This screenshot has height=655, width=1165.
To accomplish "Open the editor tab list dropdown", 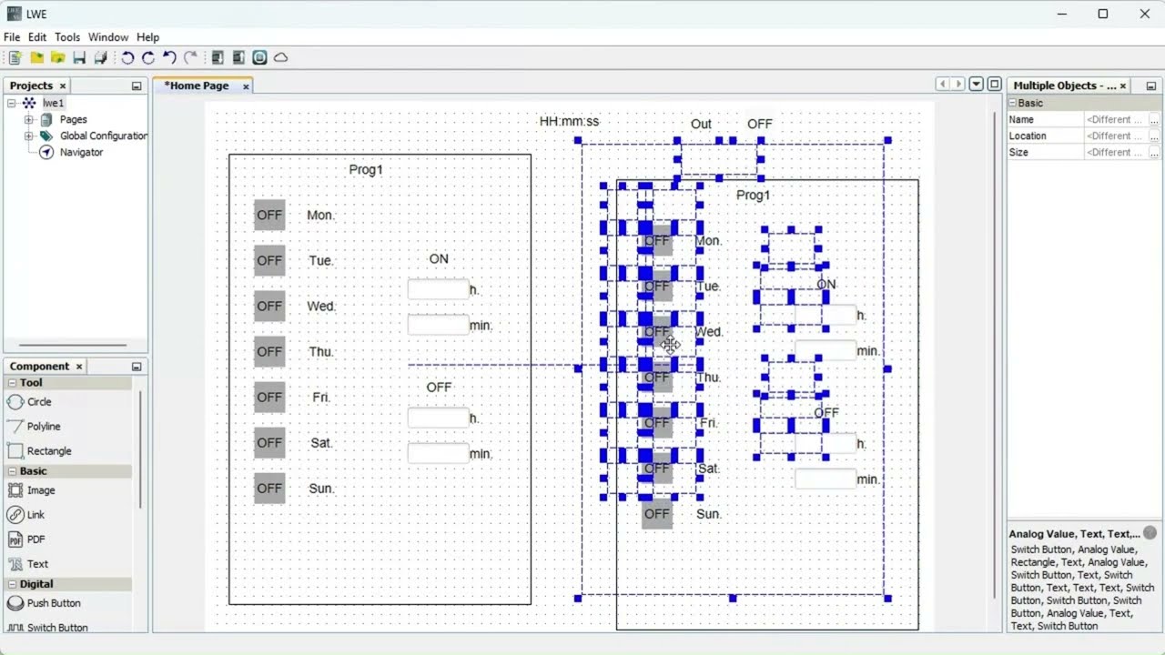I will tap(977, 84).
